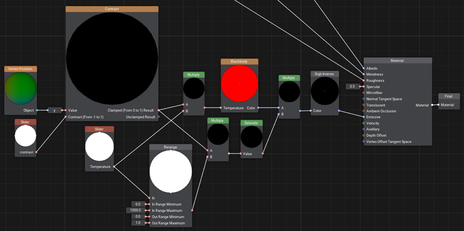Select the Saturate node header

pos(251,123)
